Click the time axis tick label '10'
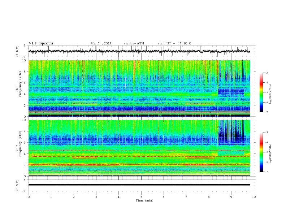This screenshot has height=221, width=286. point(254,197)
